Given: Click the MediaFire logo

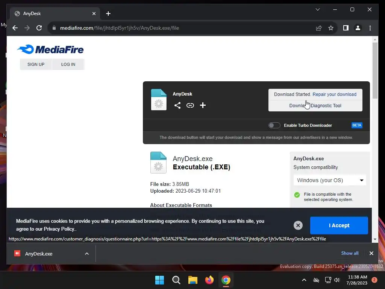Looking at the screenshot, I should [x=50, y=49].
